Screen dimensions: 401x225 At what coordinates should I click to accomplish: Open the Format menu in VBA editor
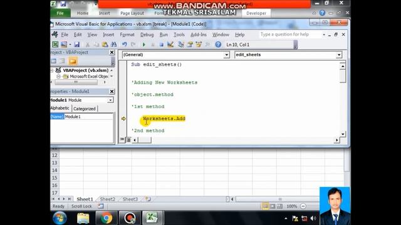pyautogui.click(x=127, y=34)
